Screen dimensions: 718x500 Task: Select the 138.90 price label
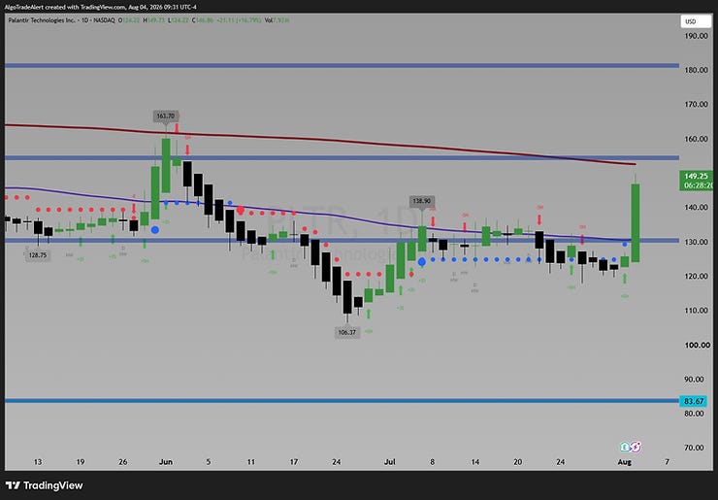pos(422,201)
